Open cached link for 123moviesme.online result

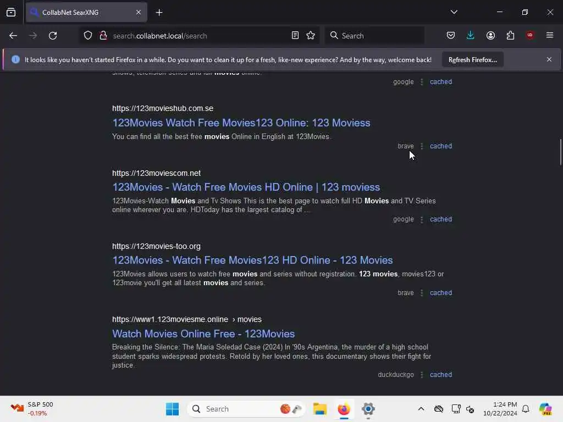pos(441,375)
